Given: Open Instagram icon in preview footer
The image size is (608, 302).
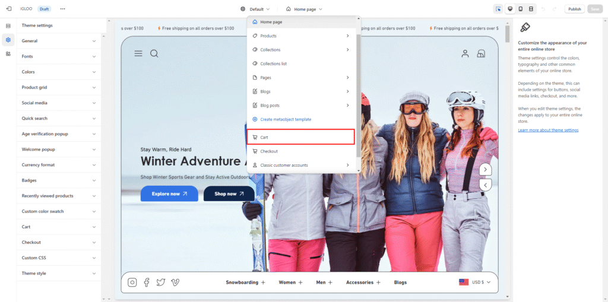Looking at the screenshot, I should coord(132,282).
